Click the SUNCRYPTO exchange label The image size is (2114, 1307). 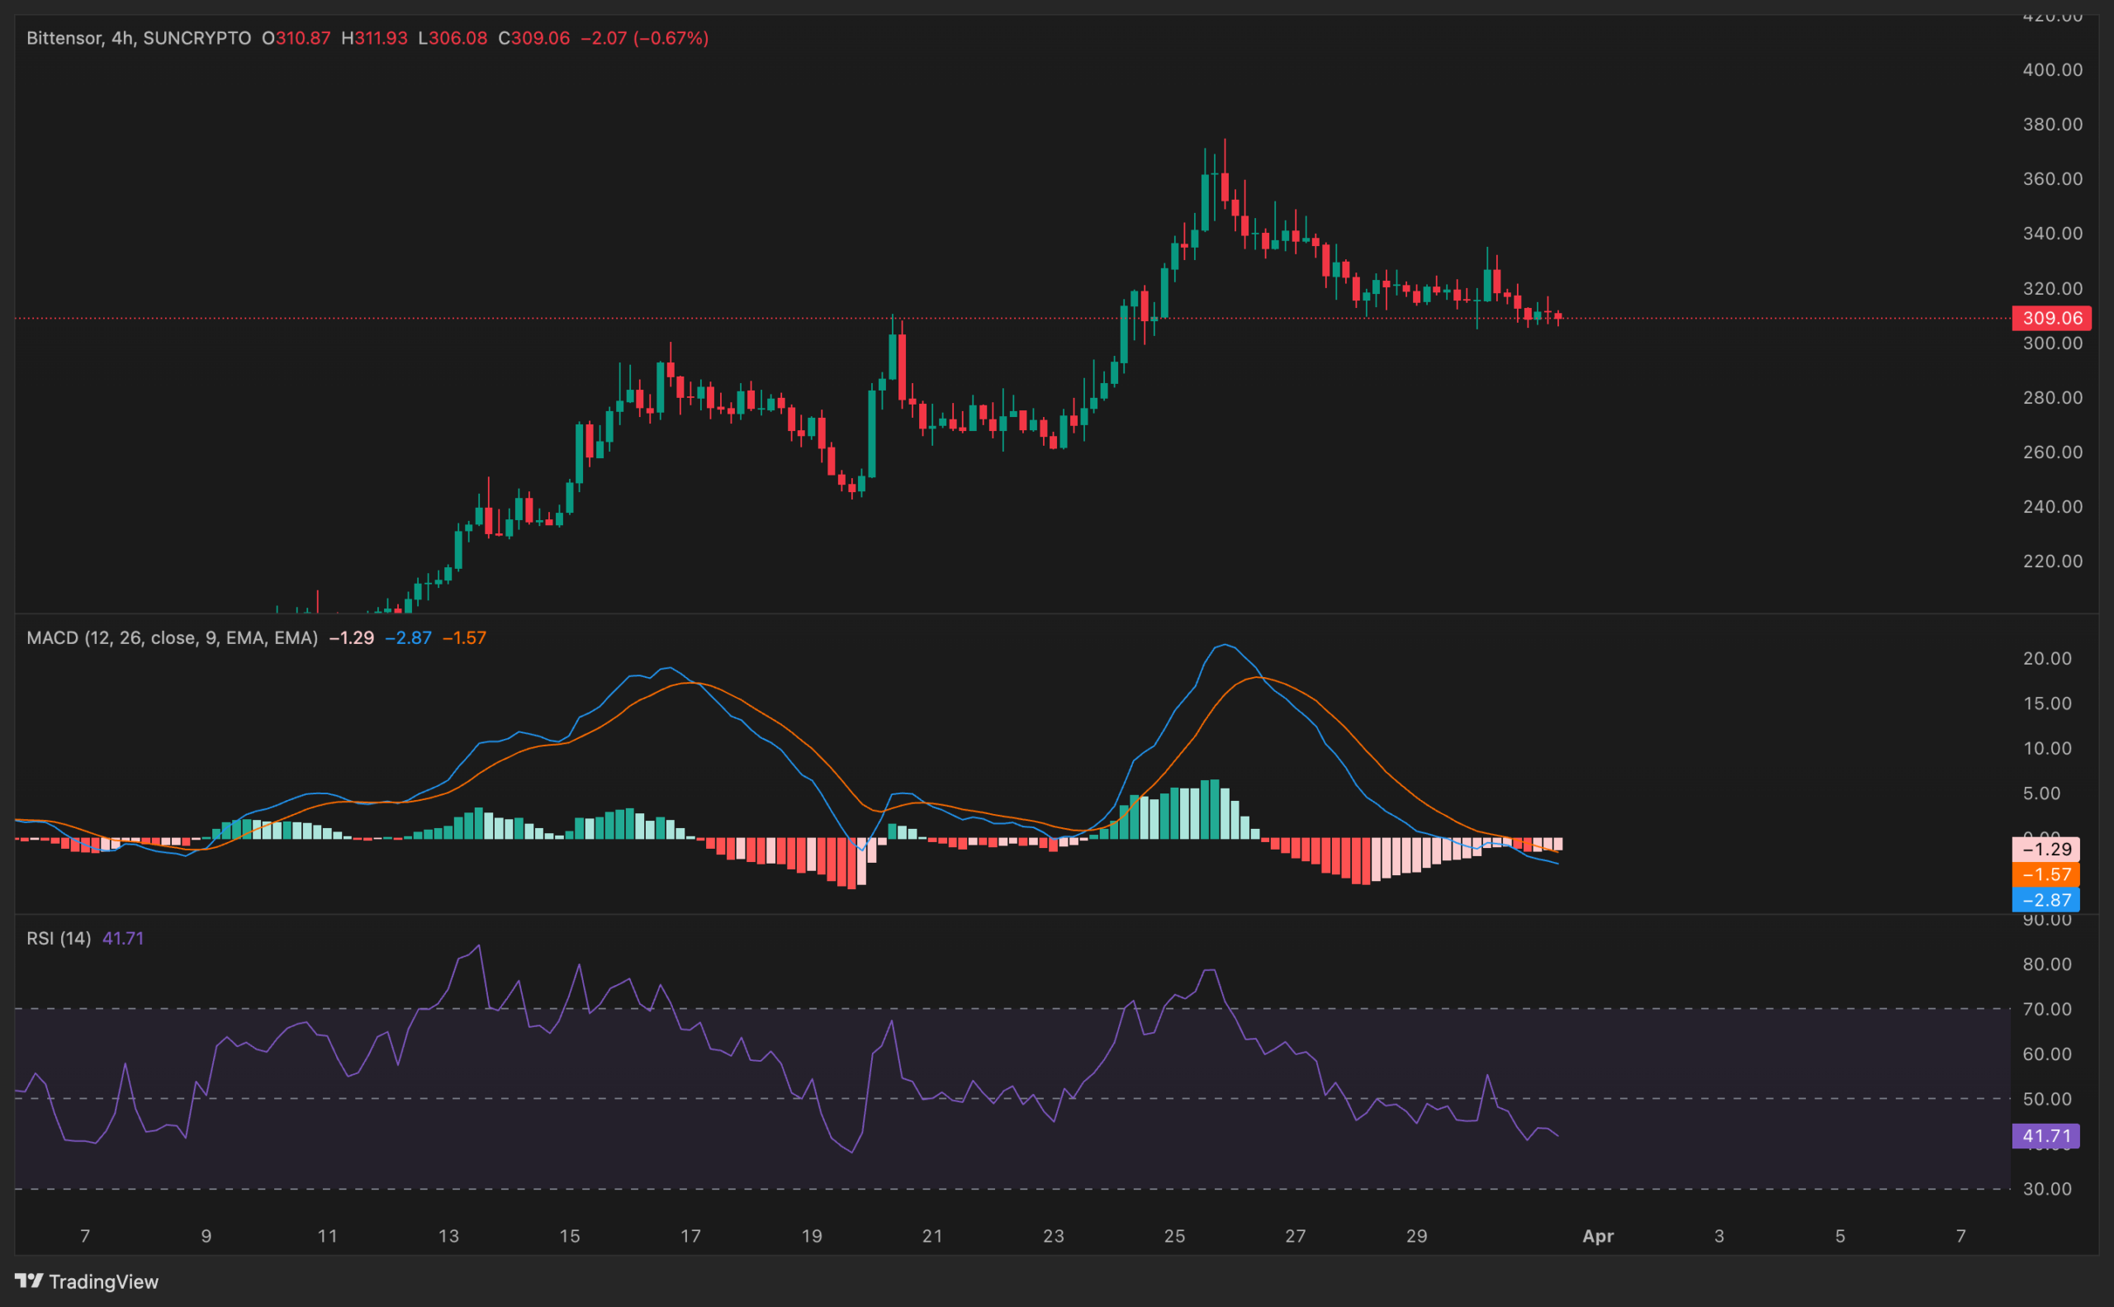(x=197, y=38)
